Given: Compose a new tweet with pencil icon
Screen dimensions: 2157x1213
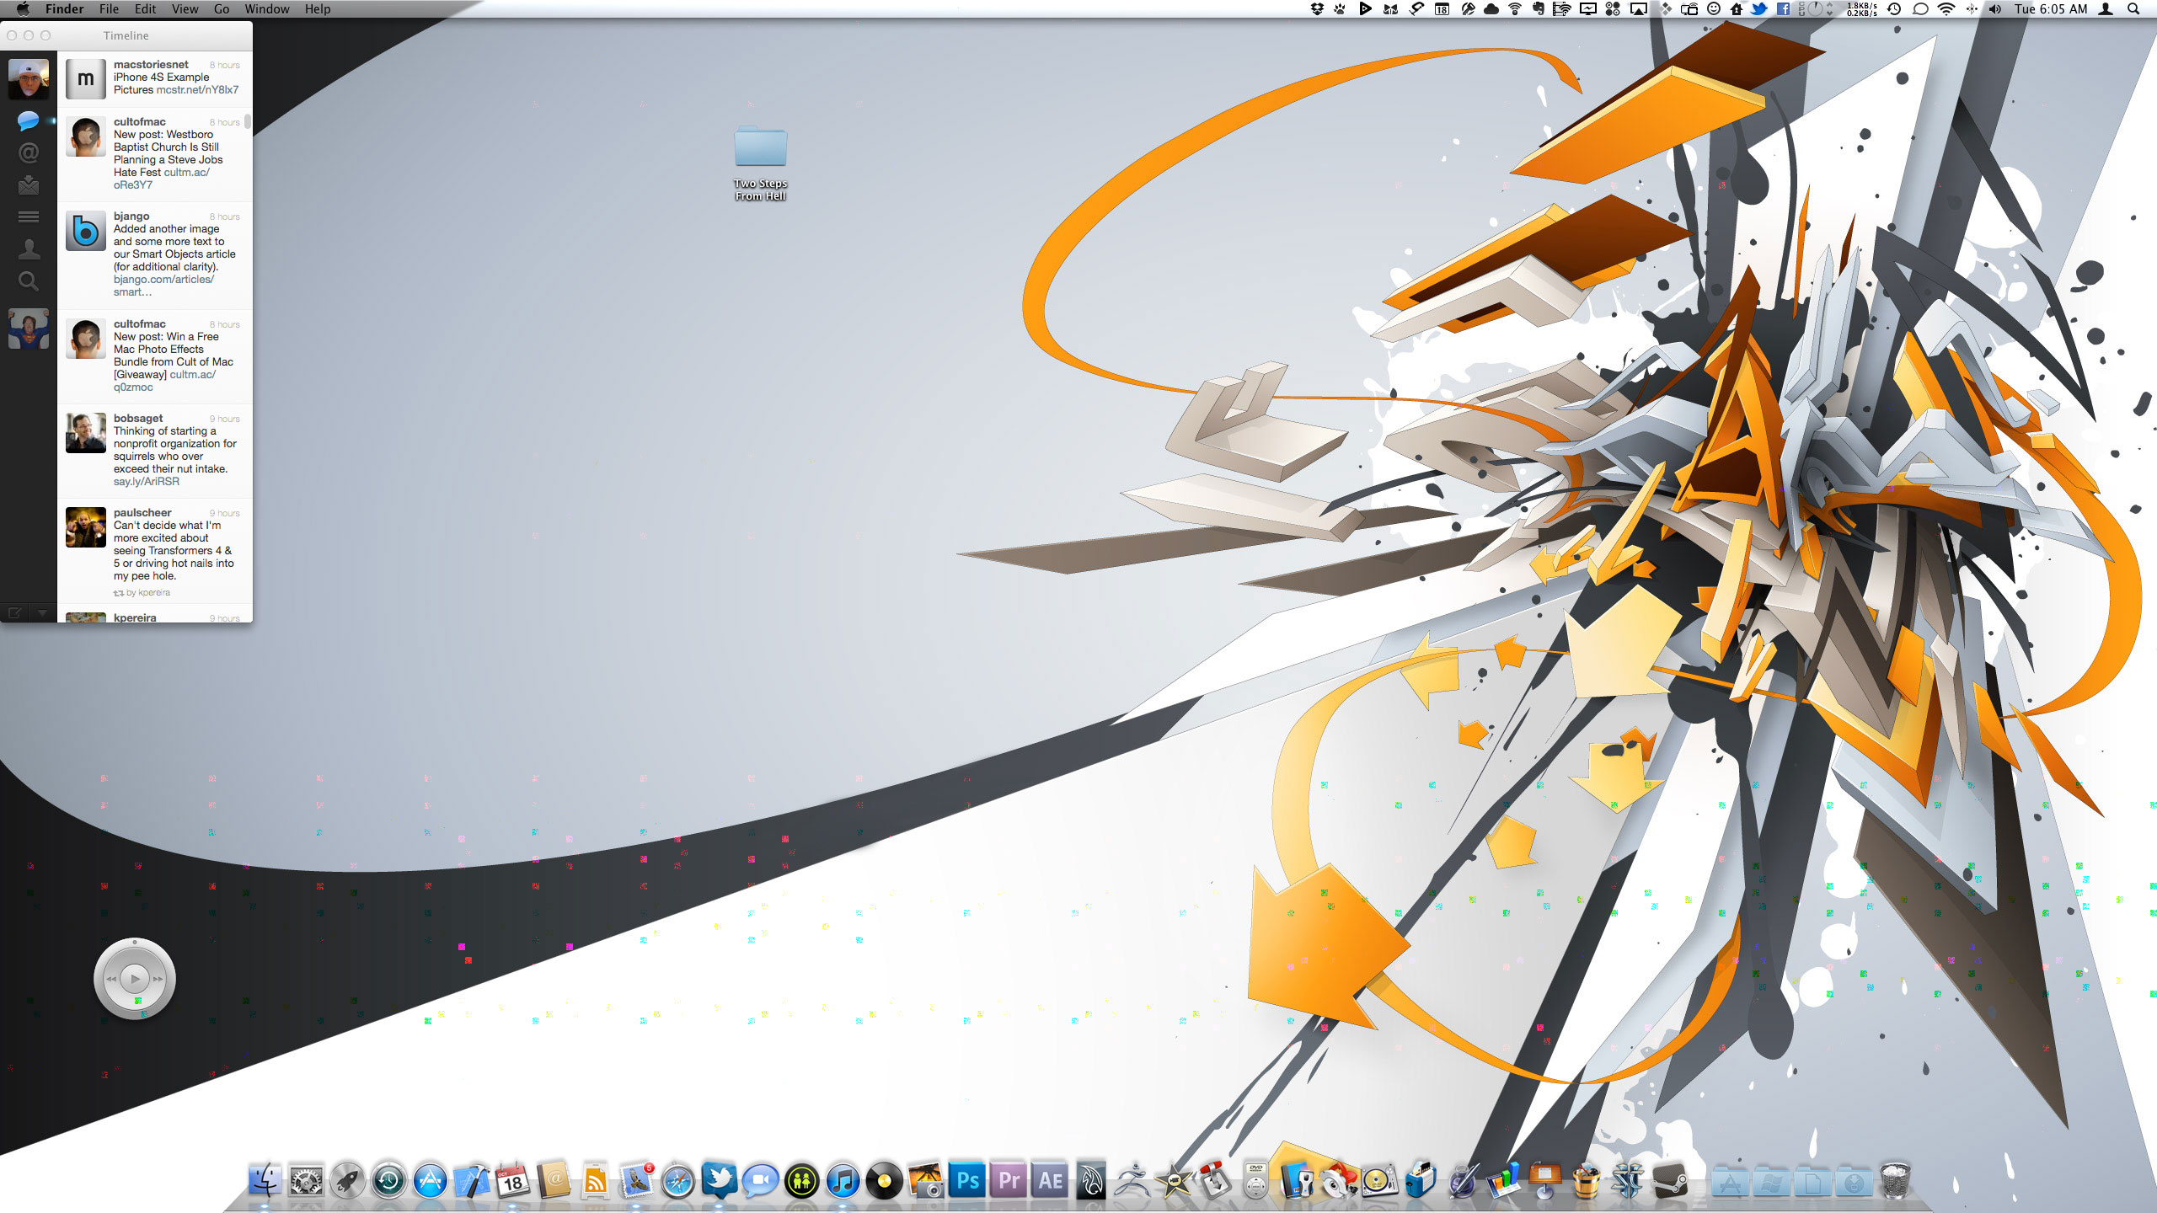Looking at the screenshot, I should pyautogui.click(x=14, y=613).
